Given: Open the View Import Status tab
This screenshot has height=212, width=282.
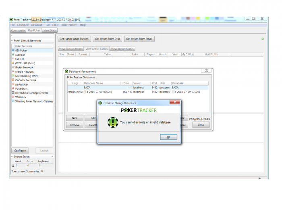Looking at the screenshot, I should click(122, 49).
